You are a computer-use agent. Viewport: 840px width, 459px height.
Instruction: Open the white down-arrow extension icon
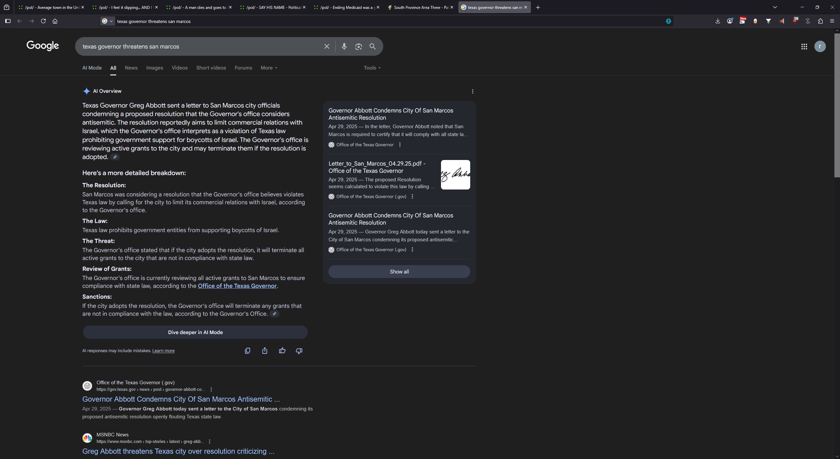(768, 21)
